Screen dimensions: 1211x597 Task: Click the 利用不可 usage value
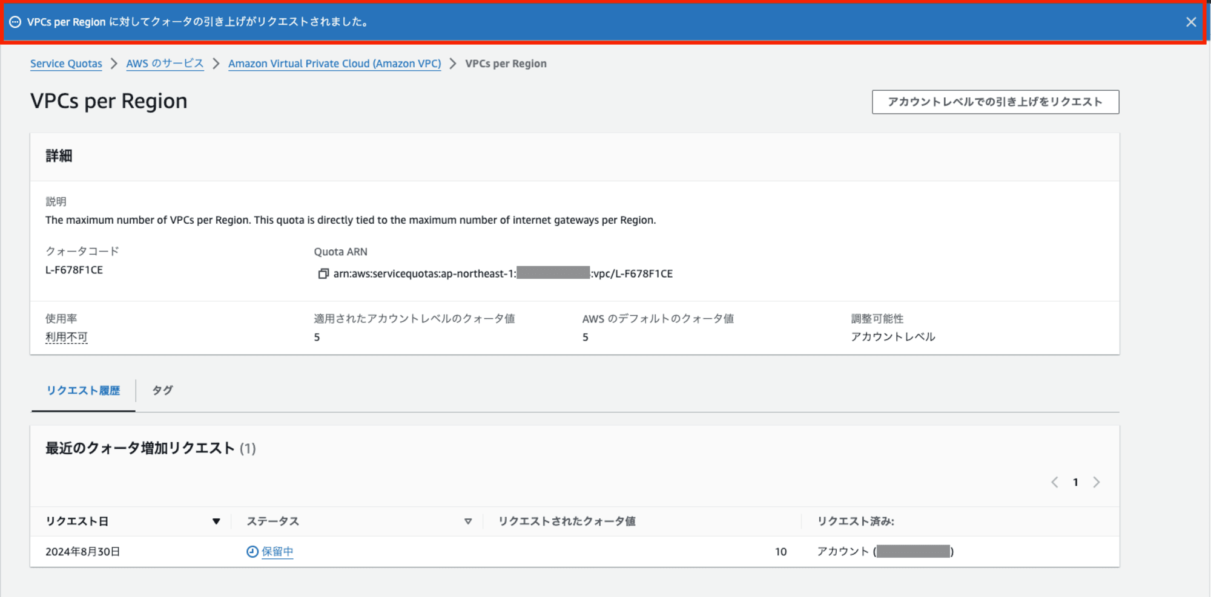pyautogui.click(x=67, y=338)
